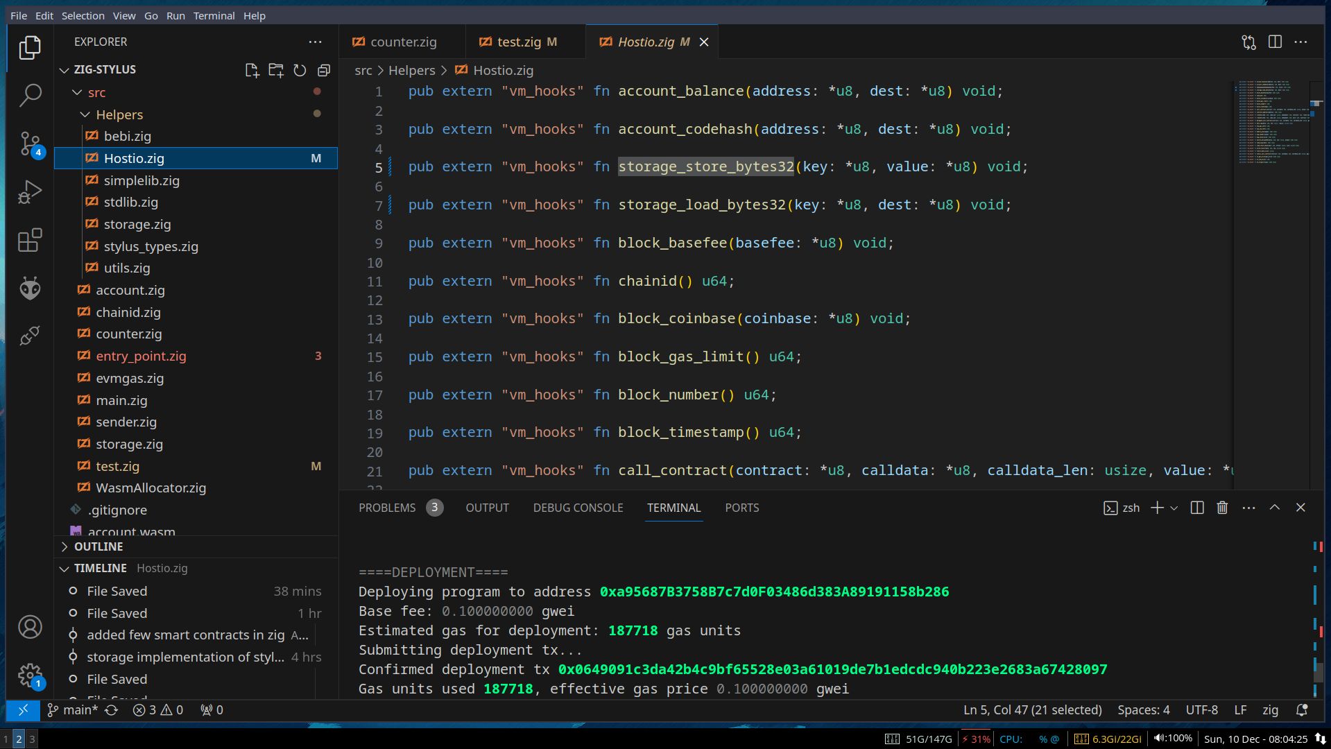Open notifications bell in status bar

tap(1302, 709)
